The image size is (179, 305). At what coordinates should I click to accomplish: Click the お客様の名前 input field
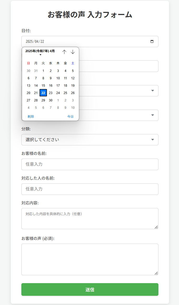click(x=90, y=164)
